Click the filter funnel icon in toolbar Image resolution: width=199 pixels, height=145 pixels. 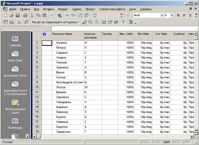pyautogui.click(x=123, y=22)
